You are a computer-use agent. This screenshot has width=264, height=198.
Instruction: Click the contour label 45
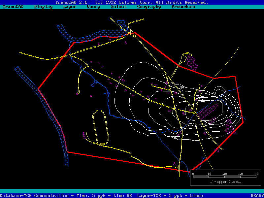(x=195, y=124)
